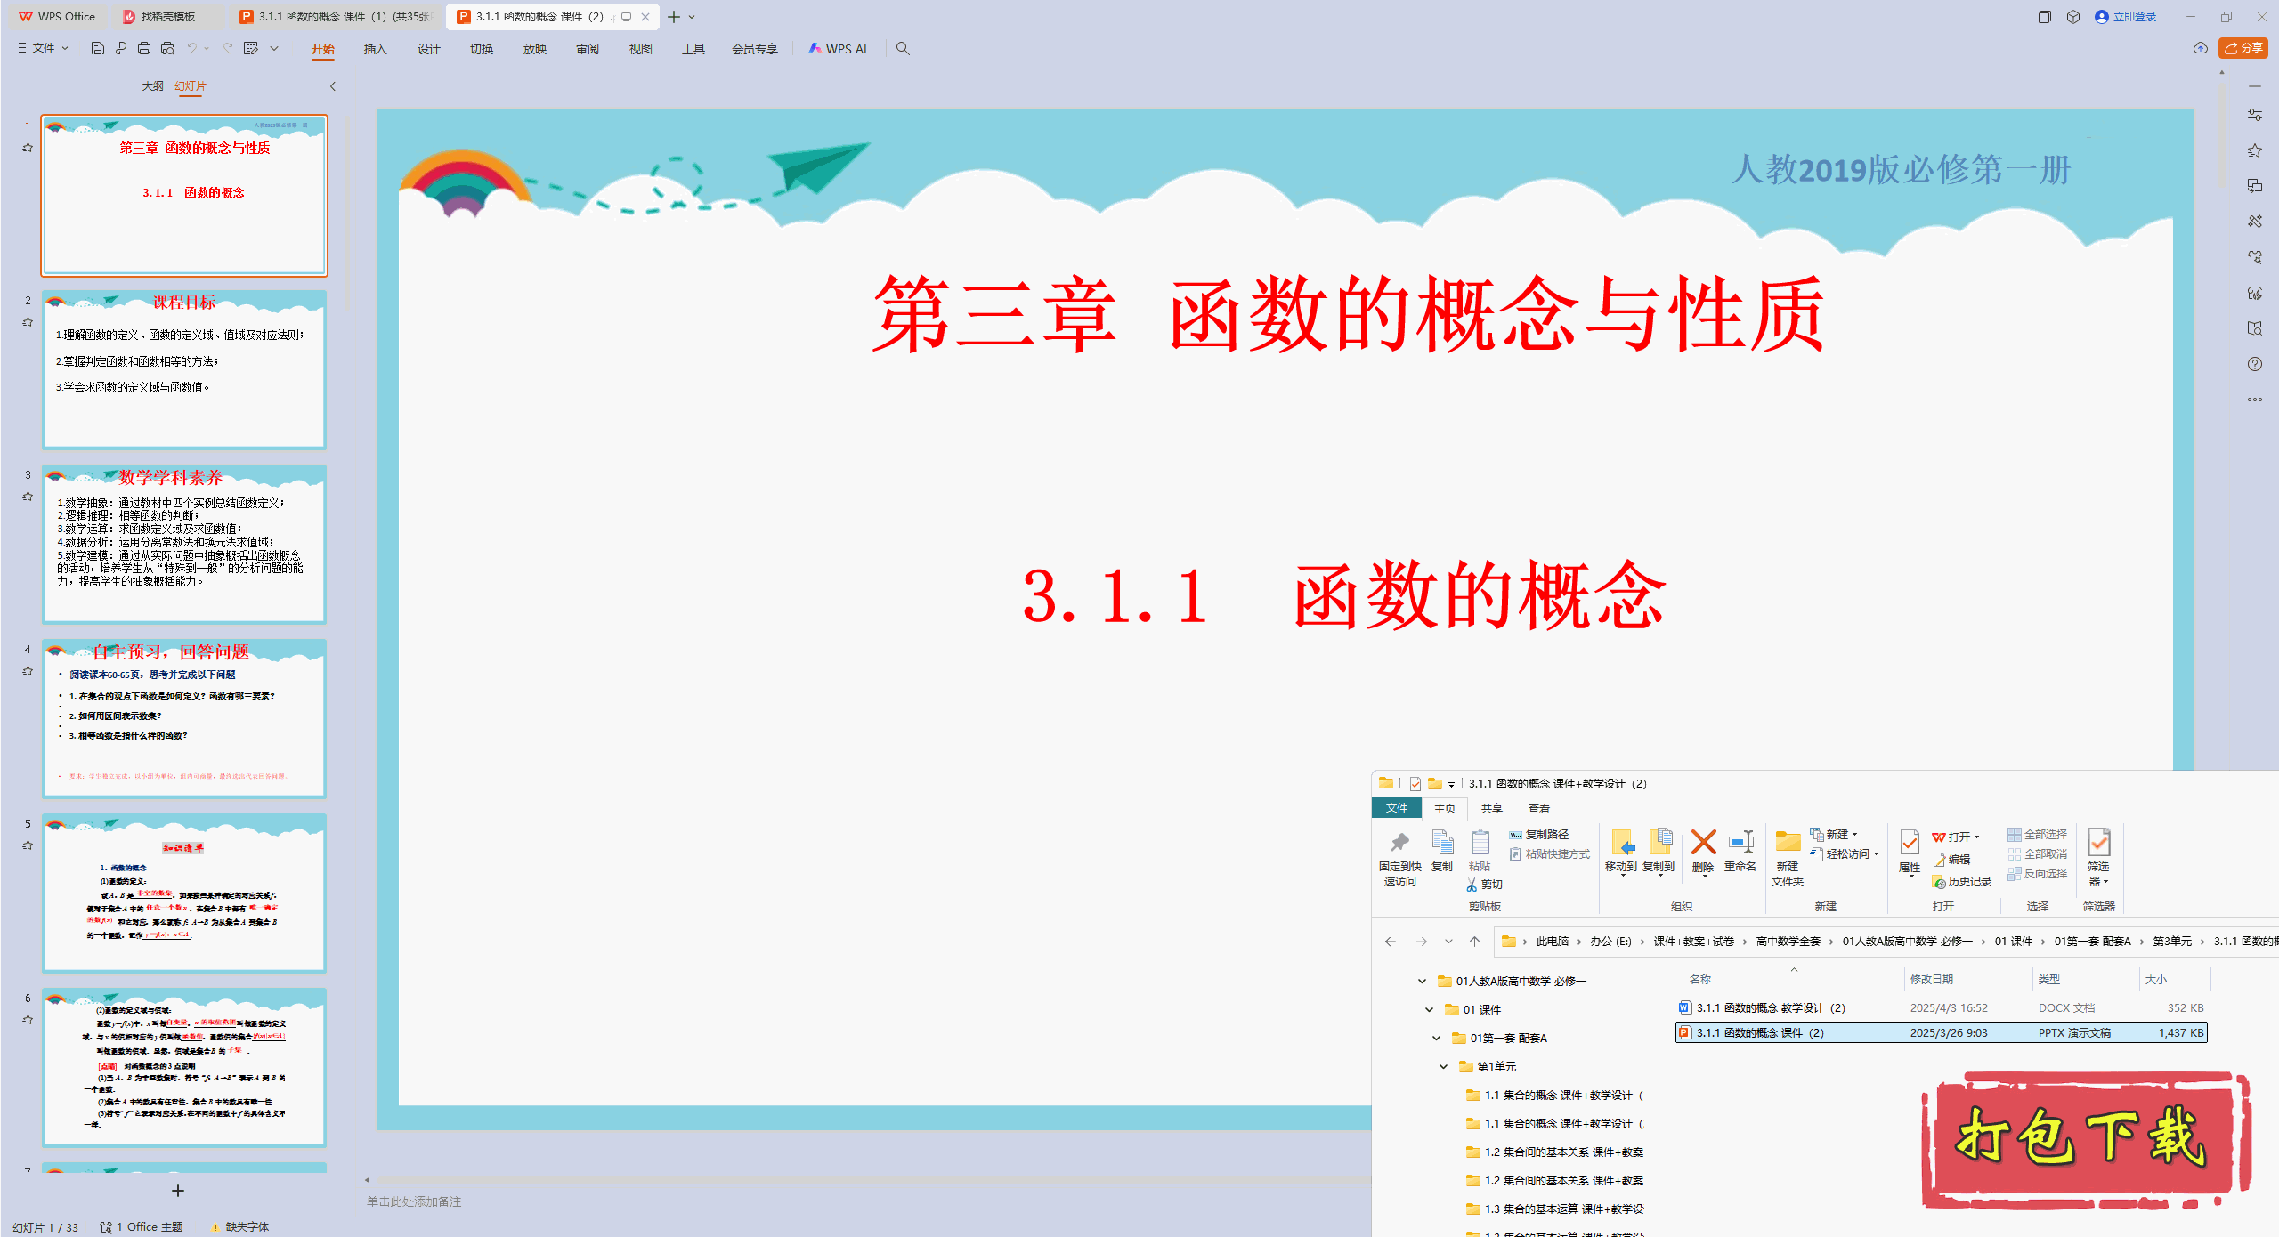Toggle the star marker beside slide 3

tap(28, 497)
